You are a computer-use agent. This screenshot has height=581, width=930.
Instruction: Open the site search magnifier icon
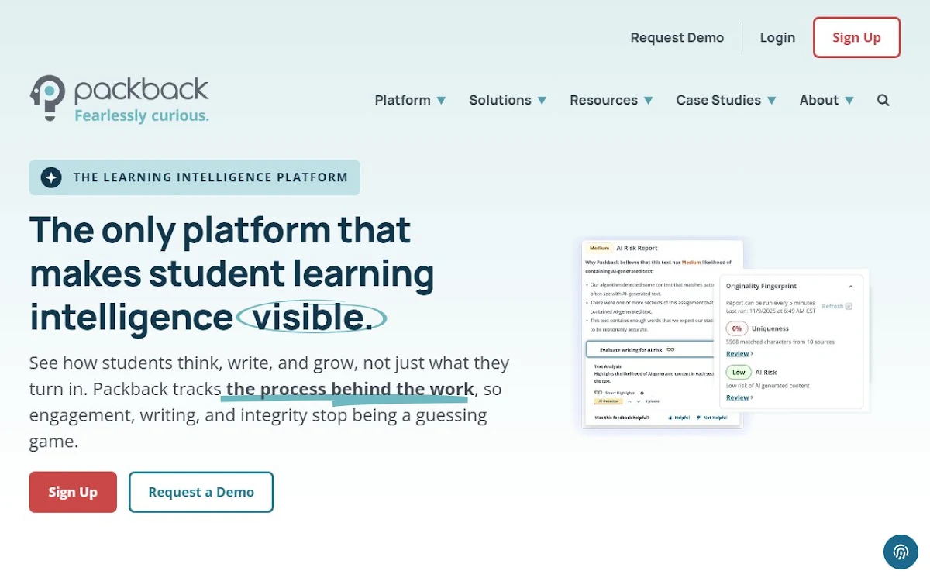click(883, 100)
